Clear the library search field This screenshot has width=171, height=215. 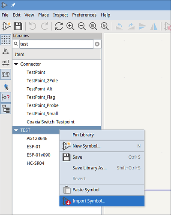click(97, 44)
